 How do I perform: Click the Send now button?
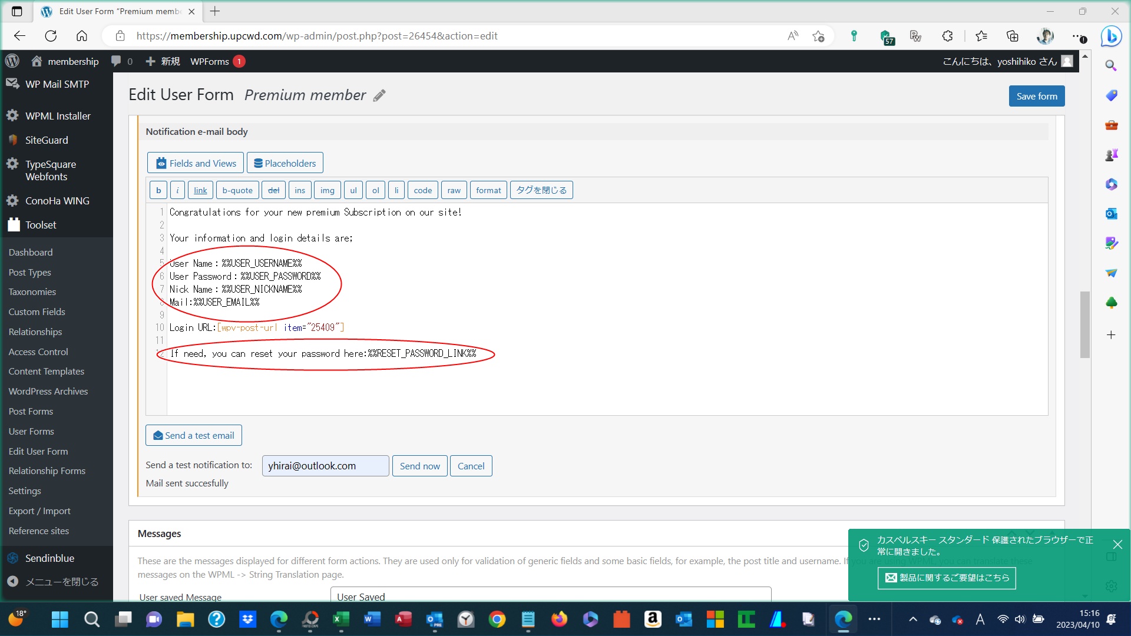[x=419, y=466]
